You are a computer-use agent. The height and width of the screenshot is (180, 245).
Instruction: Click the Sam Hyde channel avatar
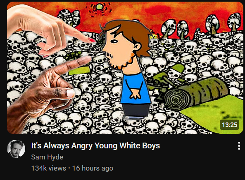[16, 149]
